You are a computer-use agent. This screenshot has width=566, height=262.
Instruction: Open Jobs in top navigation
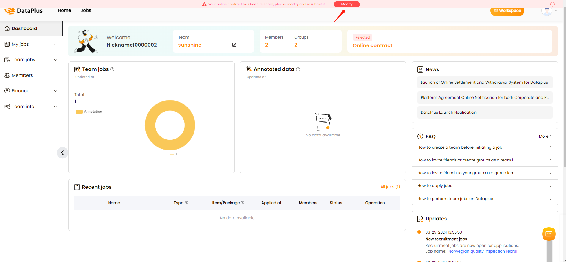click(x=86, y=10)
